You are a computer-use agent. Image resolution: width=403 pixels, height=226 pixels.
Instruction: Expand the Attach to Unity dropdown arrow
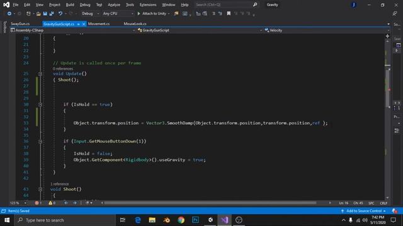click(x=169, y=14)
